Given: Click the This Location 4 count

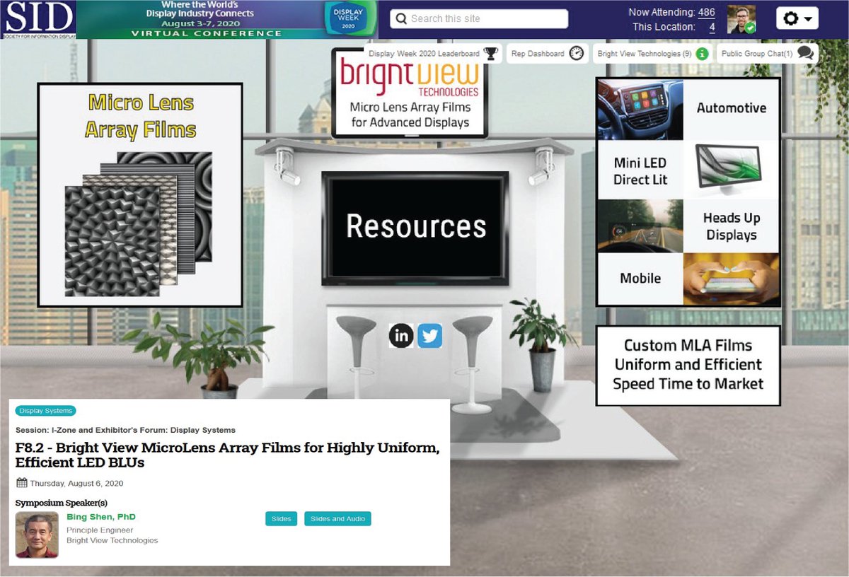Looking at the screenshot, I should [712, 27].
